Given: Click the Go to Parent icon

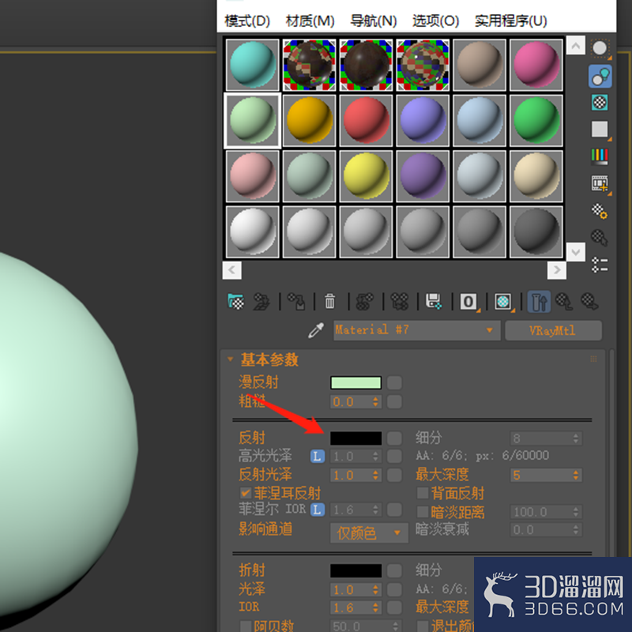Looking at the screenshot, I should [x=564, y=302].
